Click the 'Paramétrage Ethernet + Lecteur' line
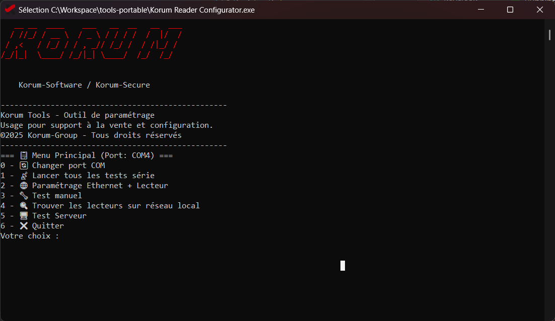Viewport: 555px width, 321px height. coord(84,186)
